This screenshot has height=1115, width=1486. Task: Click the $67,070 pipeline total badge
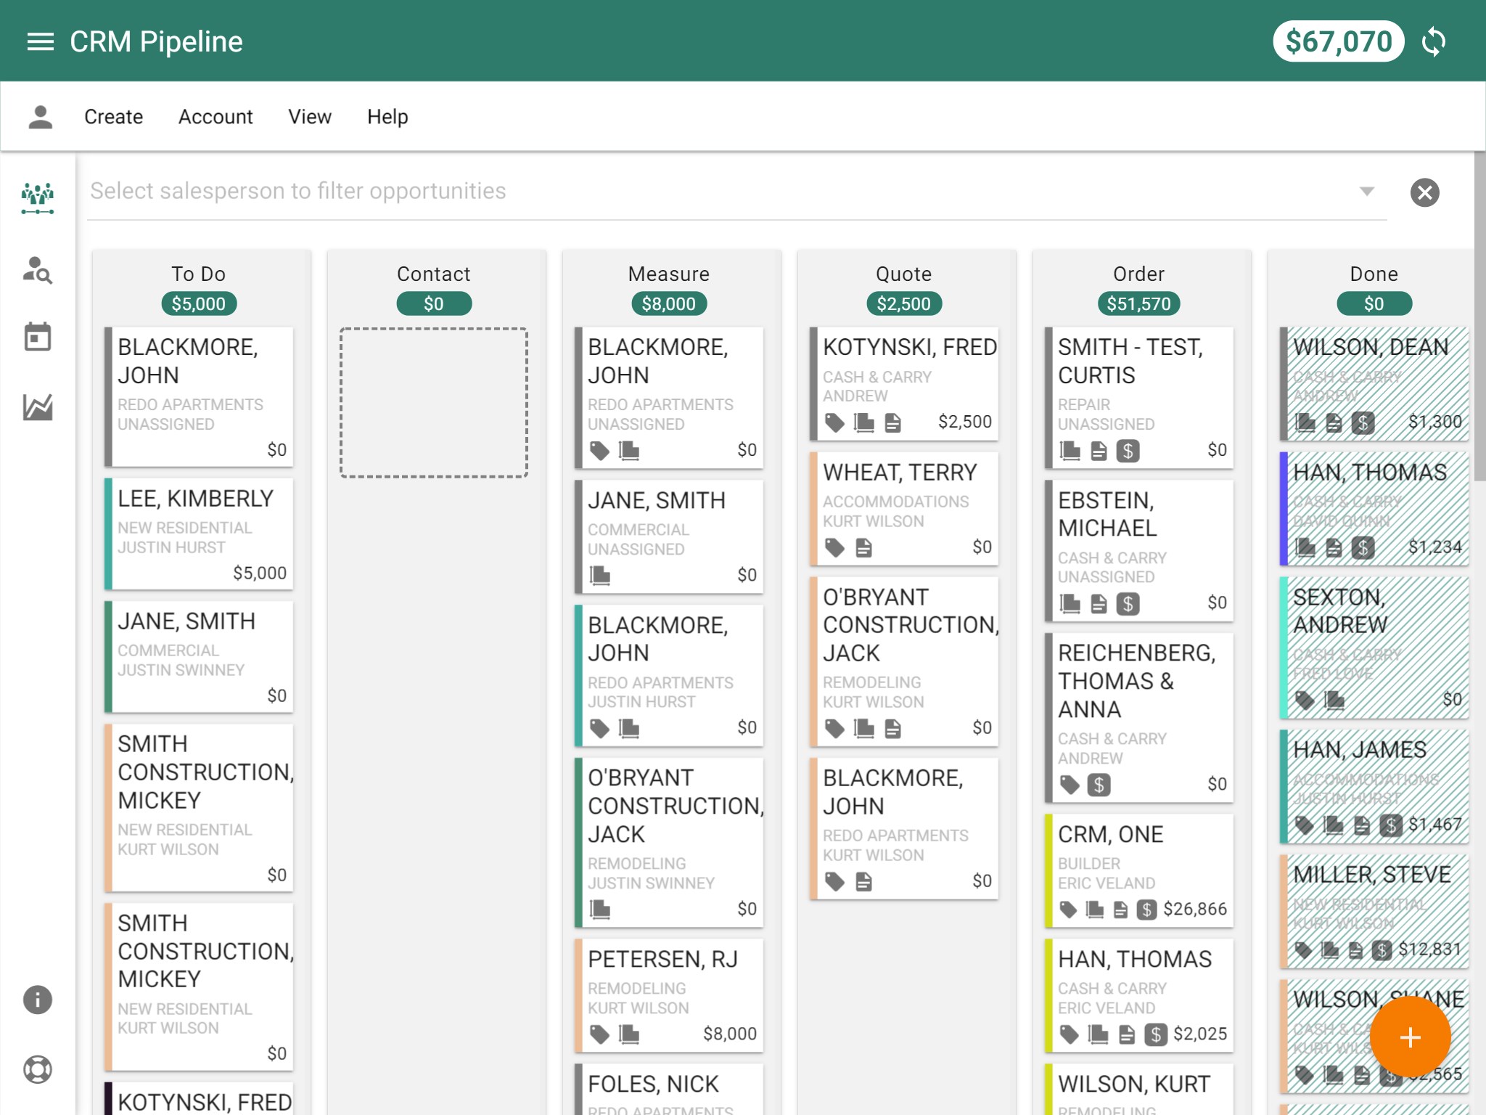click(1339, 41)
